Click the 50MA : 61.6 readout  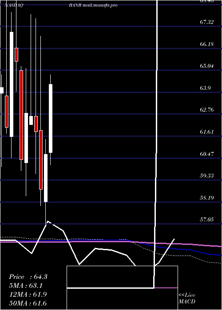click(28, 303)
